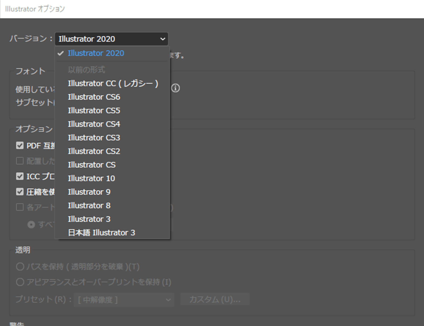Choose the Illustrator CS4 option
The height and width of the screenshot is (326, 424).
click(94, 124)
